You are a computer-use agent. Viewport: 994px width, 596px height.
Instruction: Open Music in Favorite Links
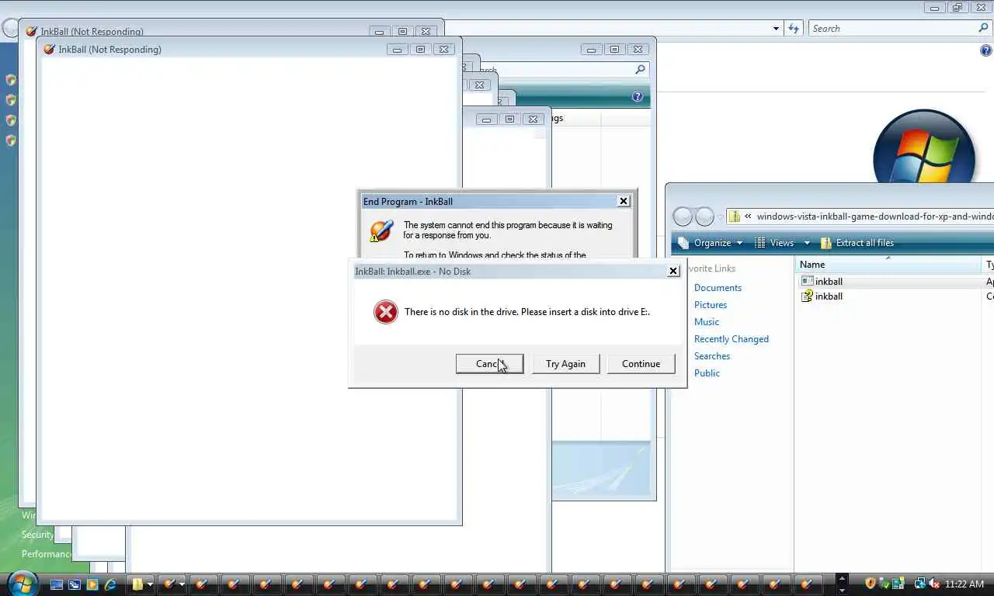click(707, 322)
